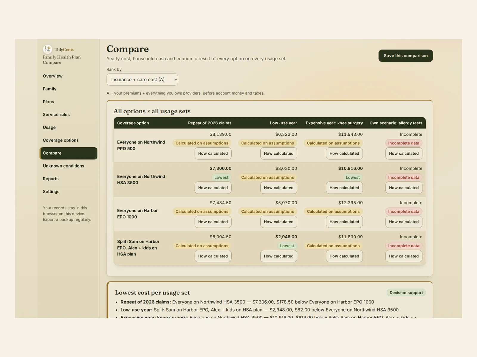The image size is (477, 357).
Task: Click Calculated on assumptions under $8,004.50
Action: click(202, 246)
